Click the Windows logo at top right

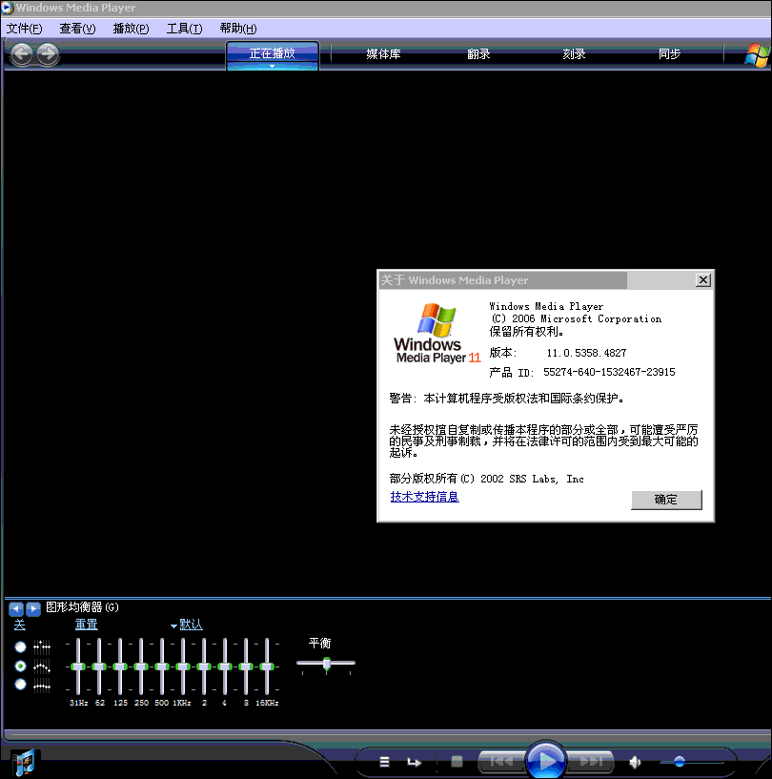(x=757, y=54)
